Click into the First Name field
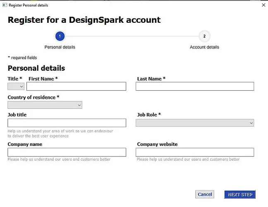 [76, 86]
